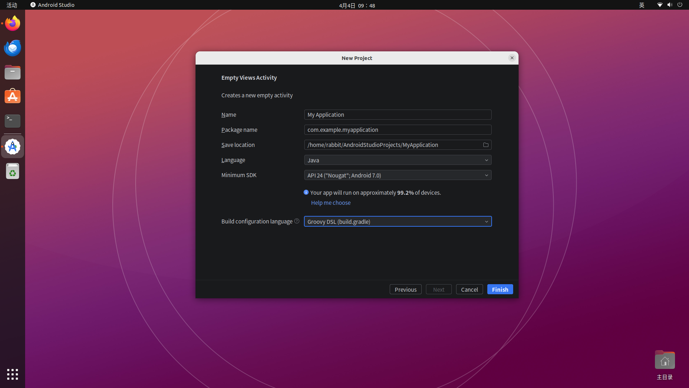Expand the Language dropdown showing Java

398,160
